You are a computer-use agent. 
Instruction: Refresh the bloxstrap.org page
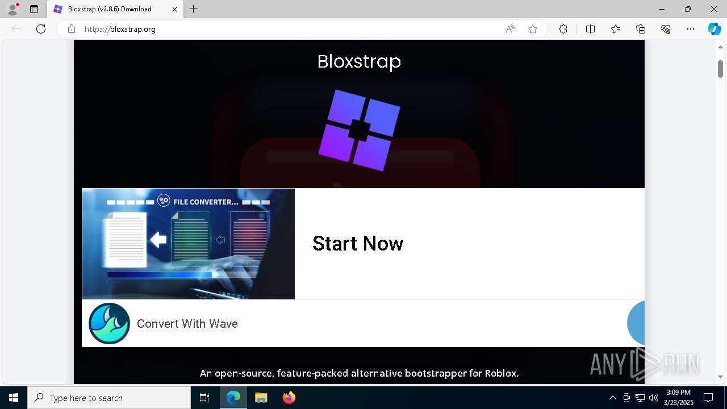pos(41,29)
